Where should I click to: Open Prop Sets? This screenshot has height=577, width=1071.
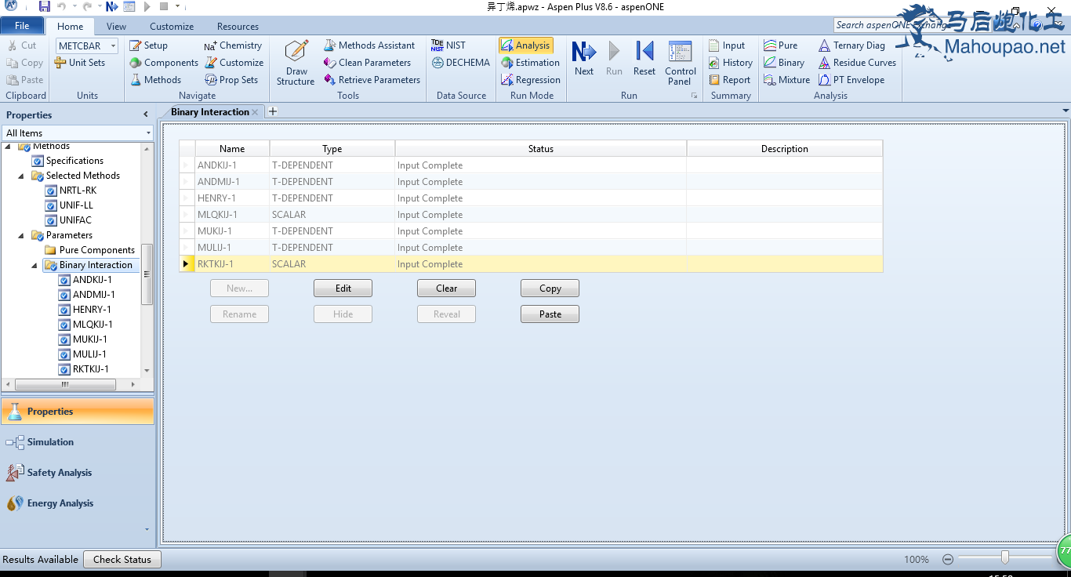click(231, 80)
